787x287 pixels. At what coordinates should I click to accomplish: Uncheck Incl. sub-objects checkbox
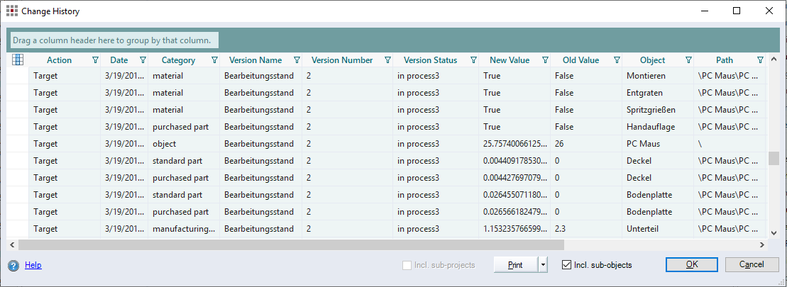coord(566,265)
